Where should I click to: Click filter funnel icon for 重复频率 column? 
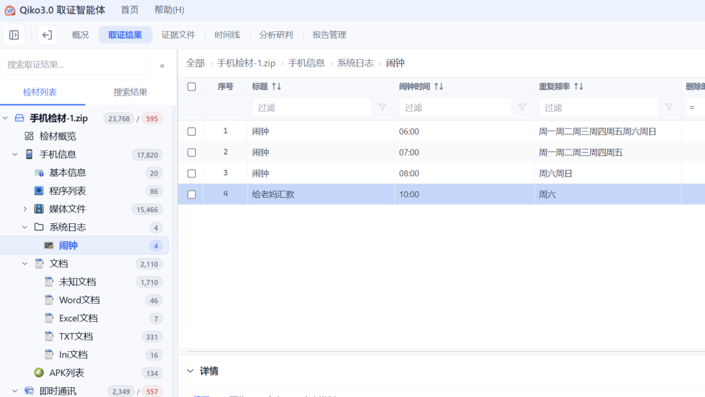click(669, 108)
